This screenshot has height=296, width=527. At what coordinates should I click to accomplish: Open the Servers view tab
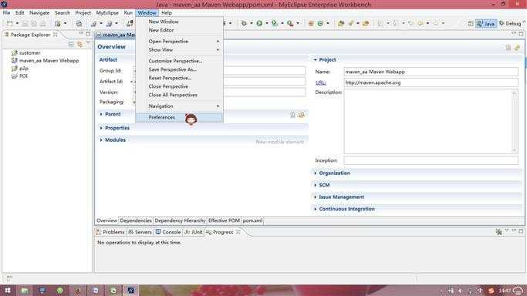tap(140, 232)
